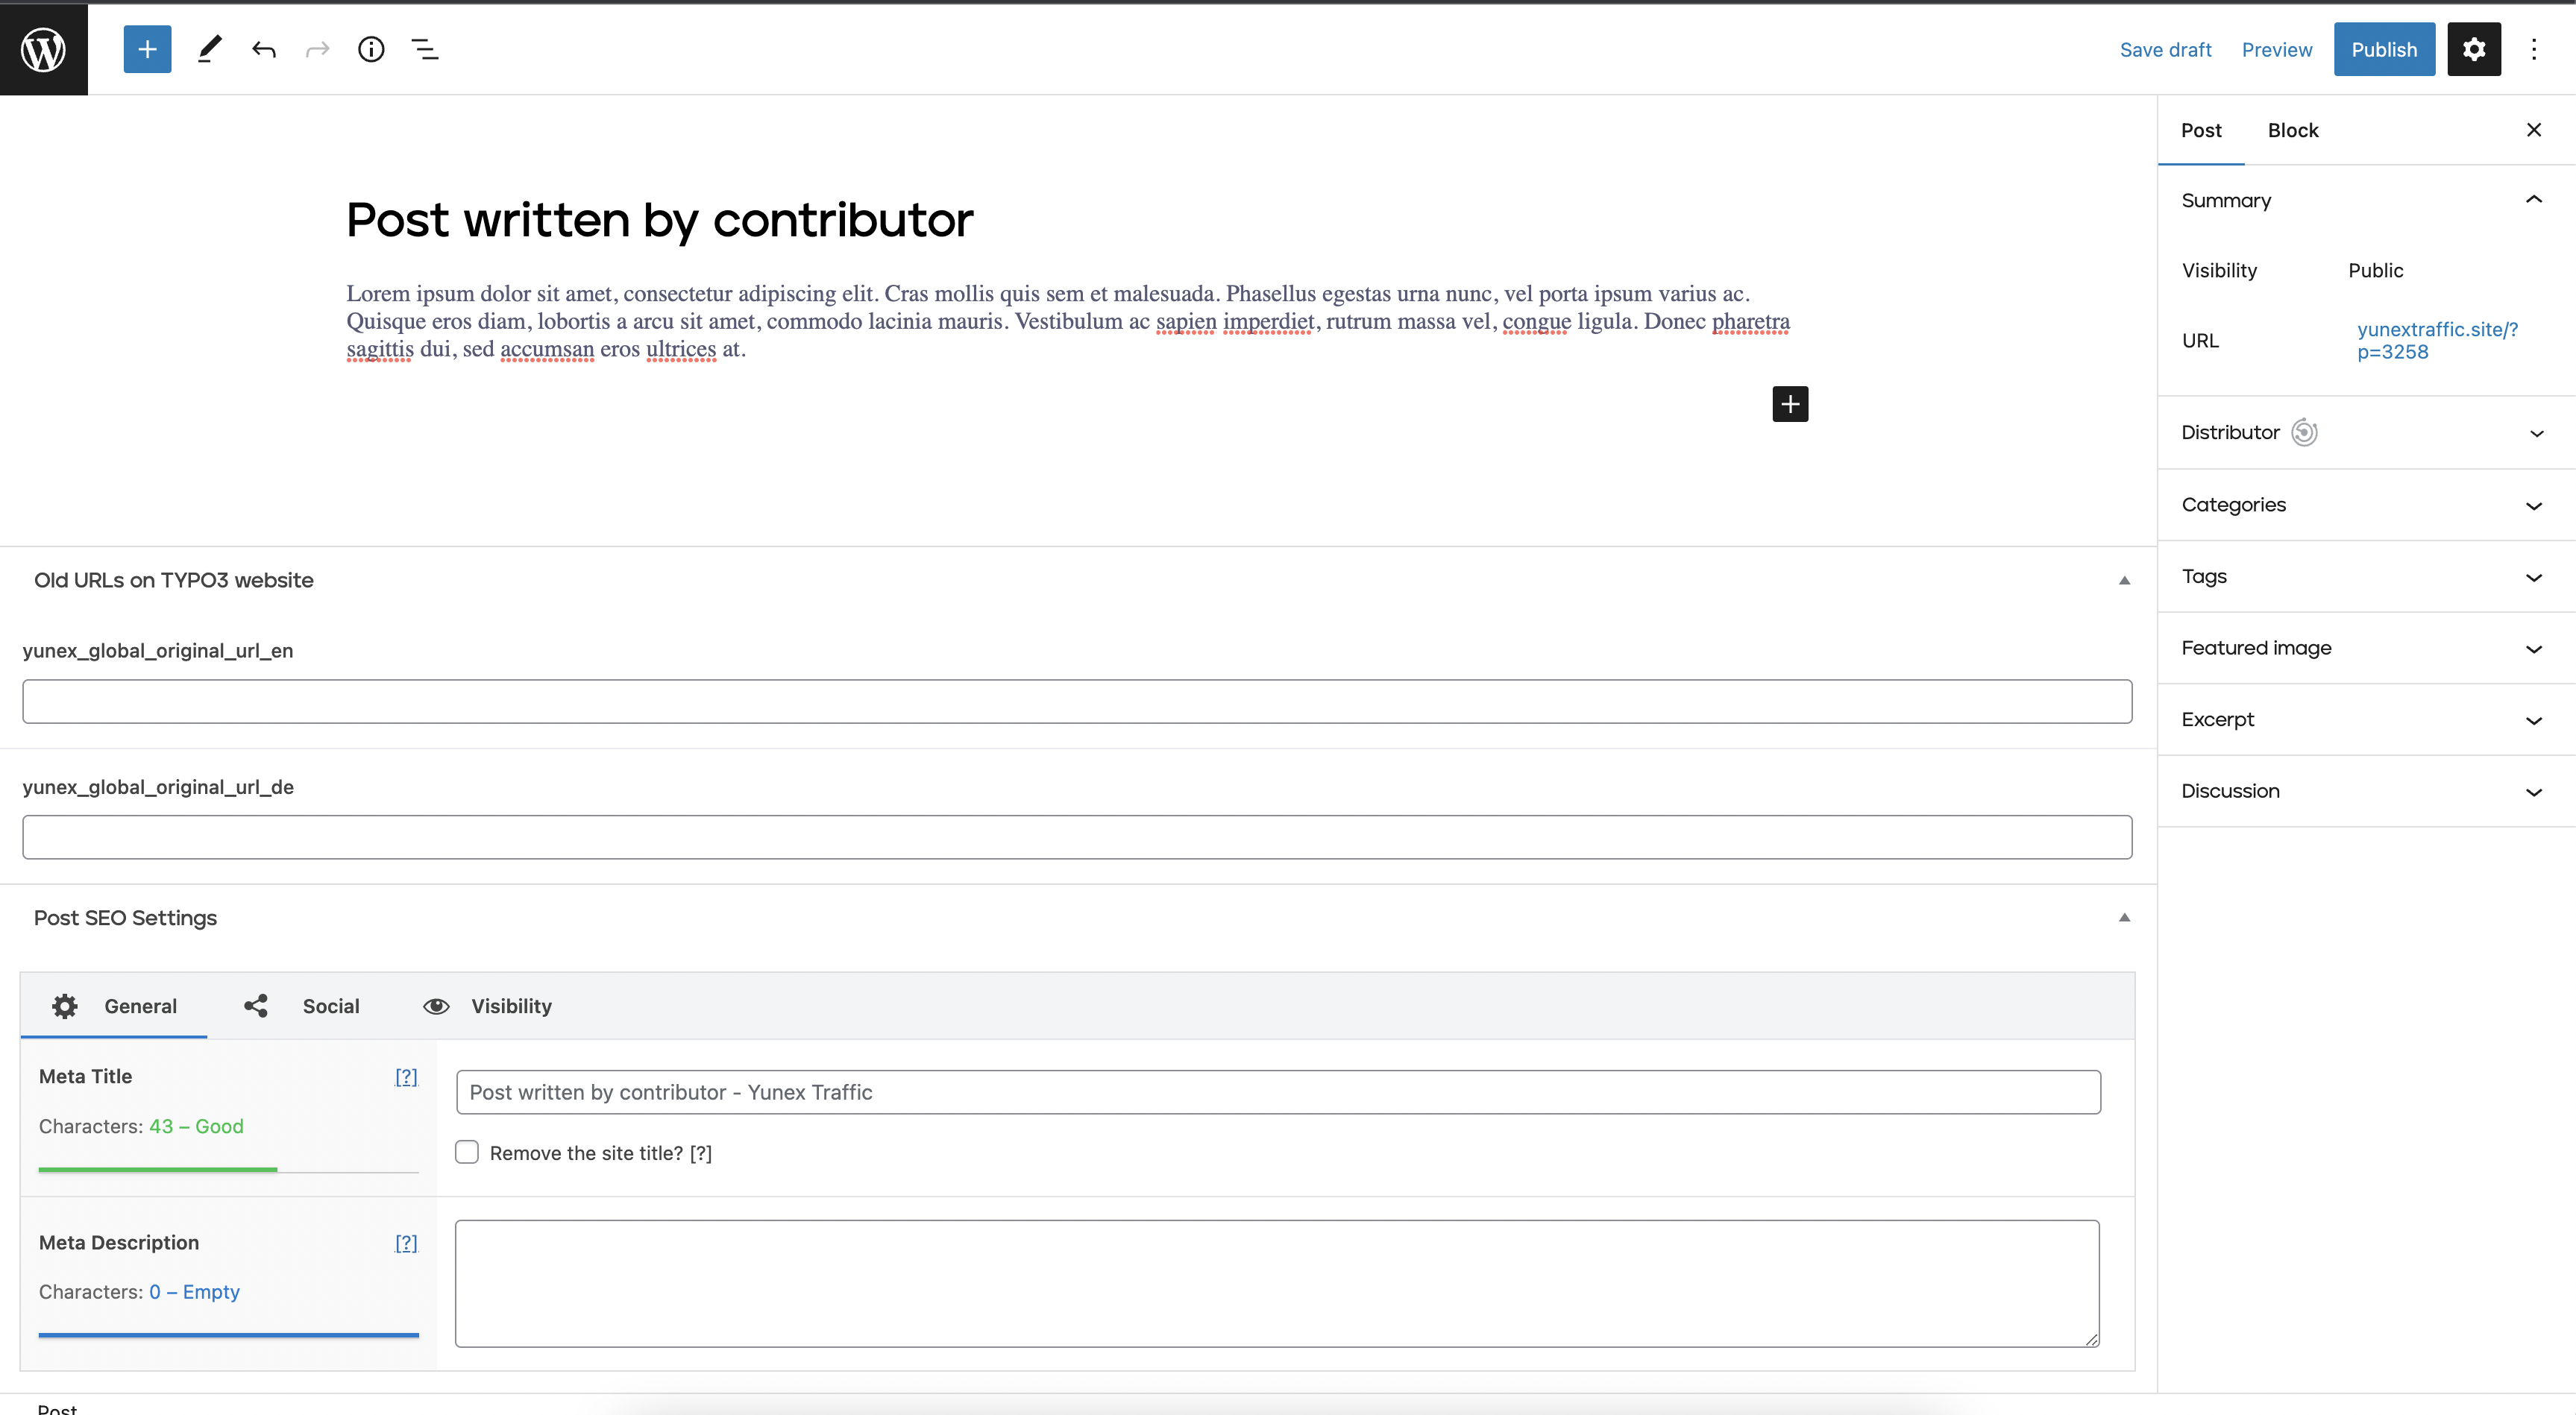Click the Meta Description text area
This screenshot has height=1415, width=2576.
tap(1276, 1282)
